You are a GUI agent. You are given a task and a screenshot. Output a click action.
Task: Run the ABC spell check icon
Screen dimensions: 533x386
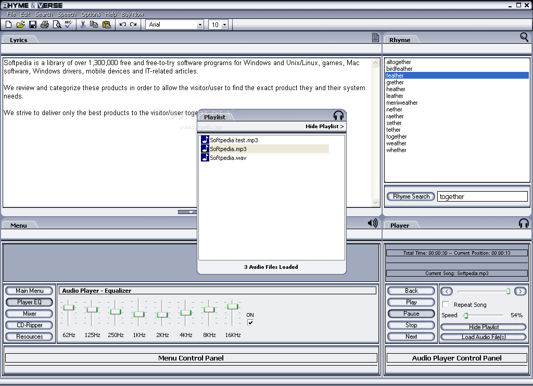(x=68, y=24)
